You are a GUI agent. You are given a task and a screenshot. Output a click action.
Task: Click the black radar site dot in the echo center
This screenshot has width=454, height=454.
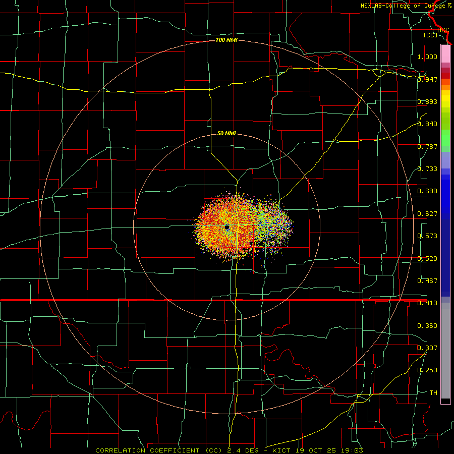[x=226, y=228]
